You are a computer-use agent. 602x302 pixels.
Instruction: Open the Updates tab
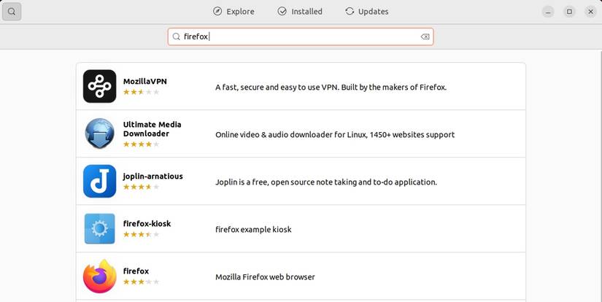[x=366, y=12]
